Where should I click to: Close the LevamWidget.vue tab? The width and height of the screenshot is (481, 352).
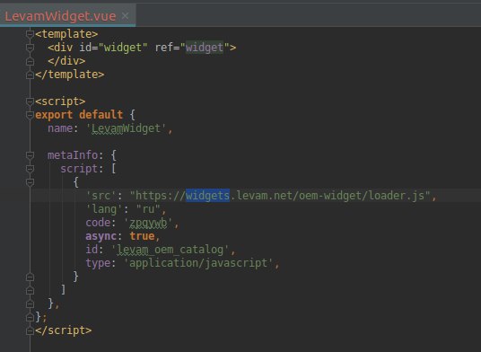tap(125, 15)
